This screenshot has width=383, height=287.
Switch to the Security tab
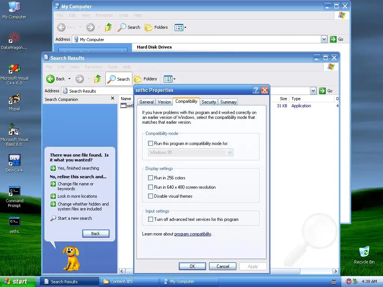tap(209, 102)
